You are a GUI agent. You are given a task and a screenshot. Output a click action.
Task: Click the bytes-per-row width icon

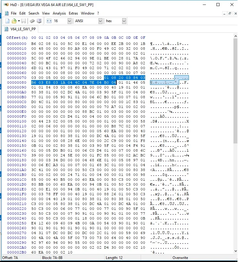pyautogui.click(x=49, y=21)
